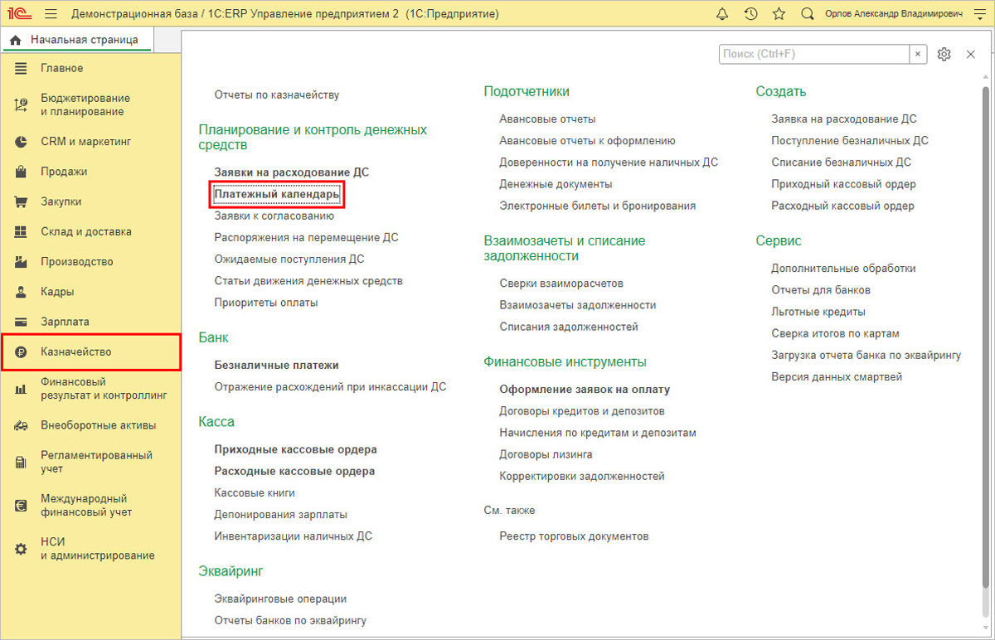Click the home icon on Начальная страница tab
995x640 pixels.
pos(15,40)
